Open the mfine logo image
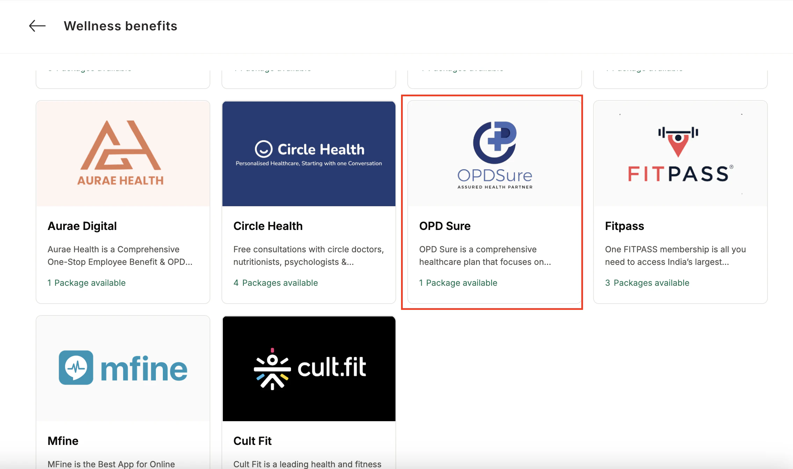 [x=123, y=368]
